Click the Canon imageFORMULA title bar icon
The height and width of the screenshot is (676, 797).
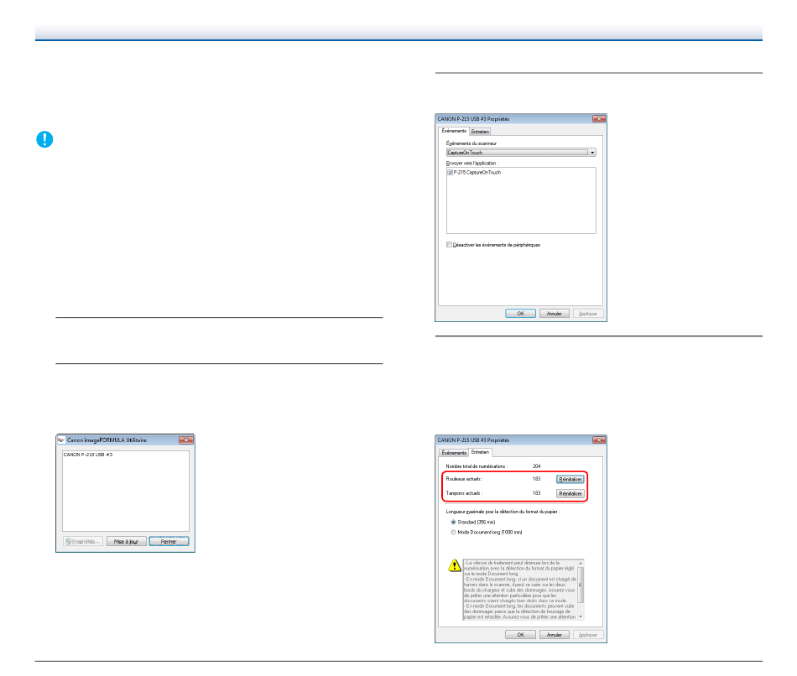click(60, 439)
